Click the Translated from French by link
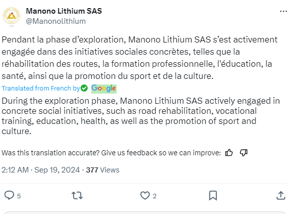Image resolution: width=296 pixels, height=214 pixels. (x=41, y=88)
